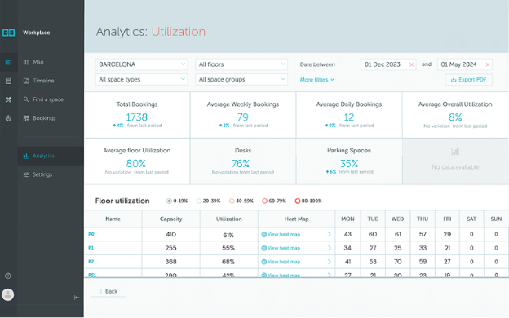This screenshot has width=509, height=318.
Task: Open Settings in the sidebar
Action: (38, 174)
